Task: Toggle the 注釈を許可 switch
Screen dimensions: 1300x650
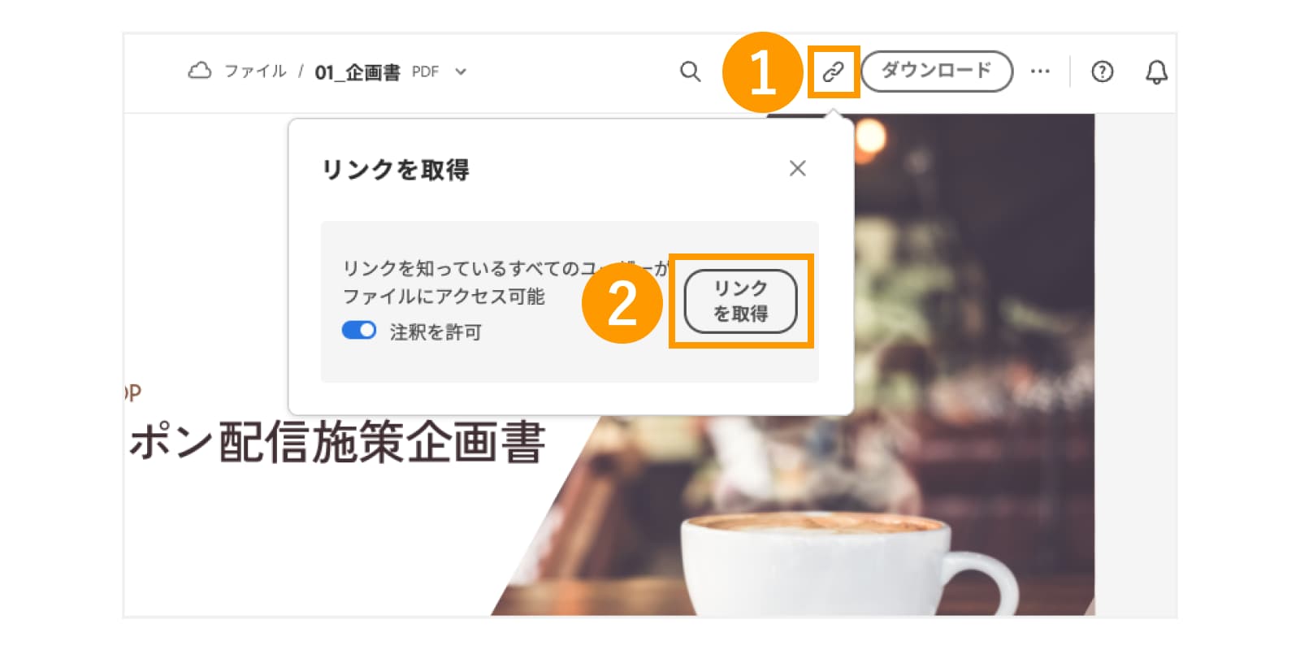Action: pyautogui.click(x=359, y=331)
